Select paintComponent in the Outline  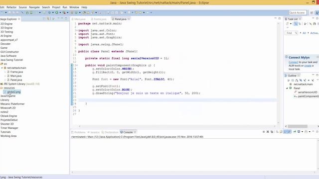(x=307, y=96)
